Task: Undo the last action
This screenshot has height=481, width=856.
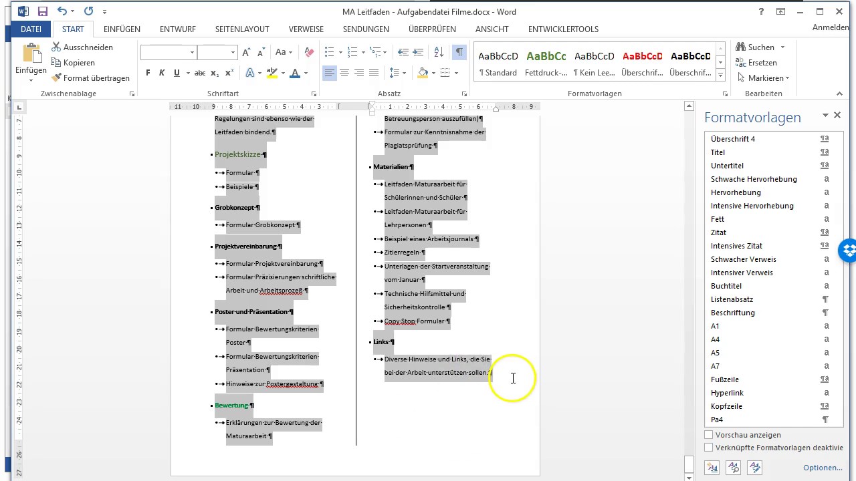Action: pos(62,11)
